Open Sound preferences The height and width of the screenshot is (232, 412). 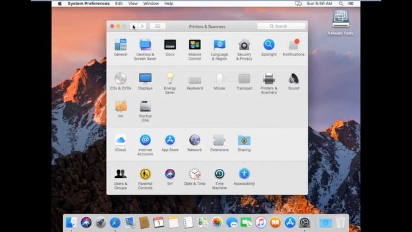tap(294, 81)
